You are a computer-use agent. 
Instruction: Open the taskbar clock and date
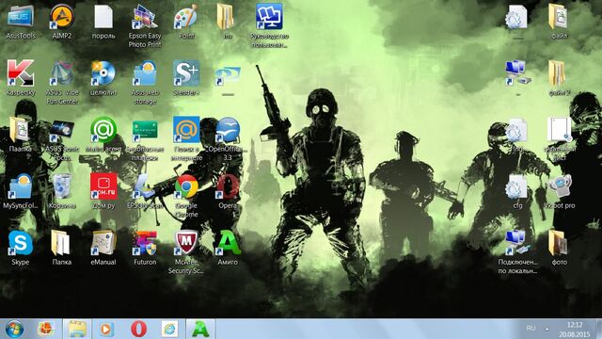(575, 330)
